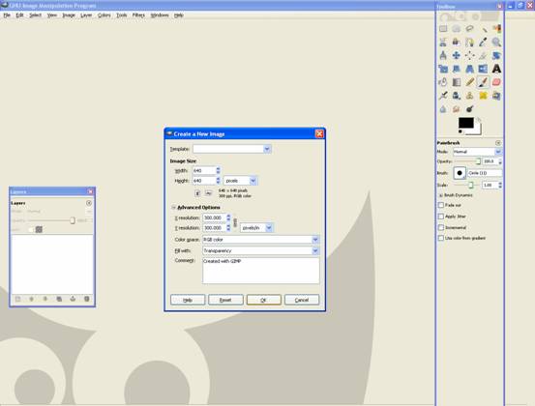Select the Rectangle Select tool

point(443,29)
